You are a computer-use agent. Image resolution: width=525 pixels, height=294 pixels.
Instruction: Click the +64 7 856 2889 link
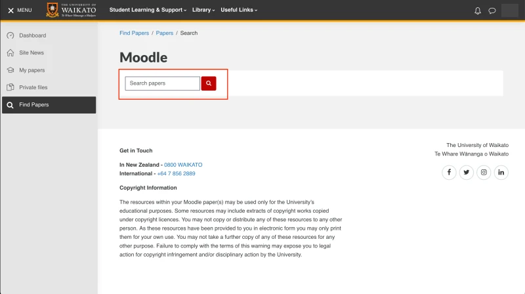[x=176, y=173]
